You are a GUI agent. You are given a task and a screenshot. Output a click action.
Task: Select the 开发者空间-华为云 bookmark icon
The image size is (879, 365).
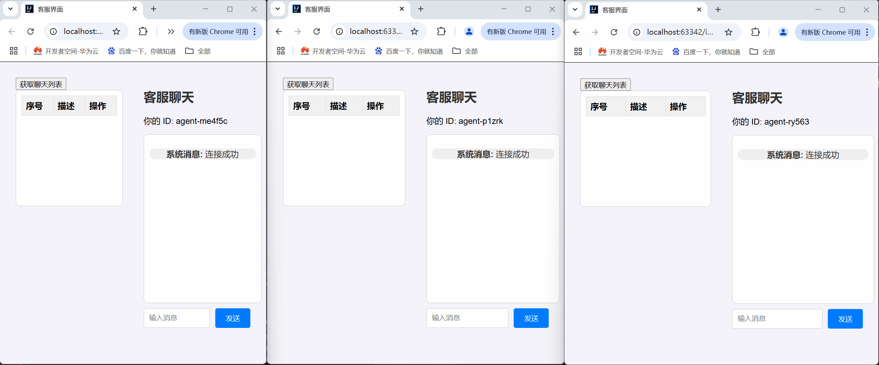pos(38,51)
